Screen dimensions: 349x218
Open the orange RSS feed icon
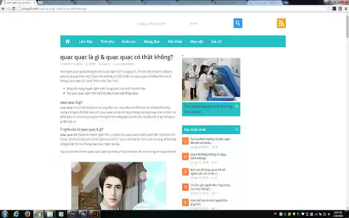pos(281,23)
